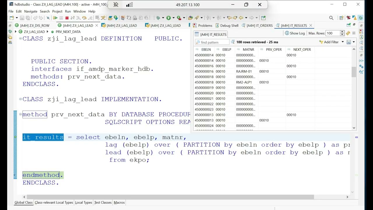Open the Run button dropdown arrow

[173, 18]
